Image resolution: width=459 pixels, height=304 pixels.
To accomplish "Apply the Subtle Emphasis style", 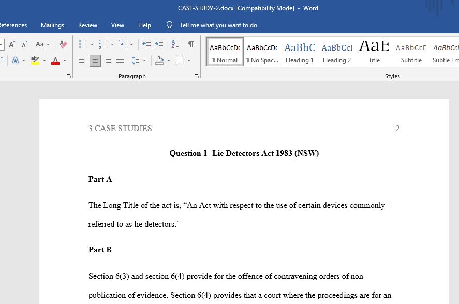I will [x=445, y=52].
